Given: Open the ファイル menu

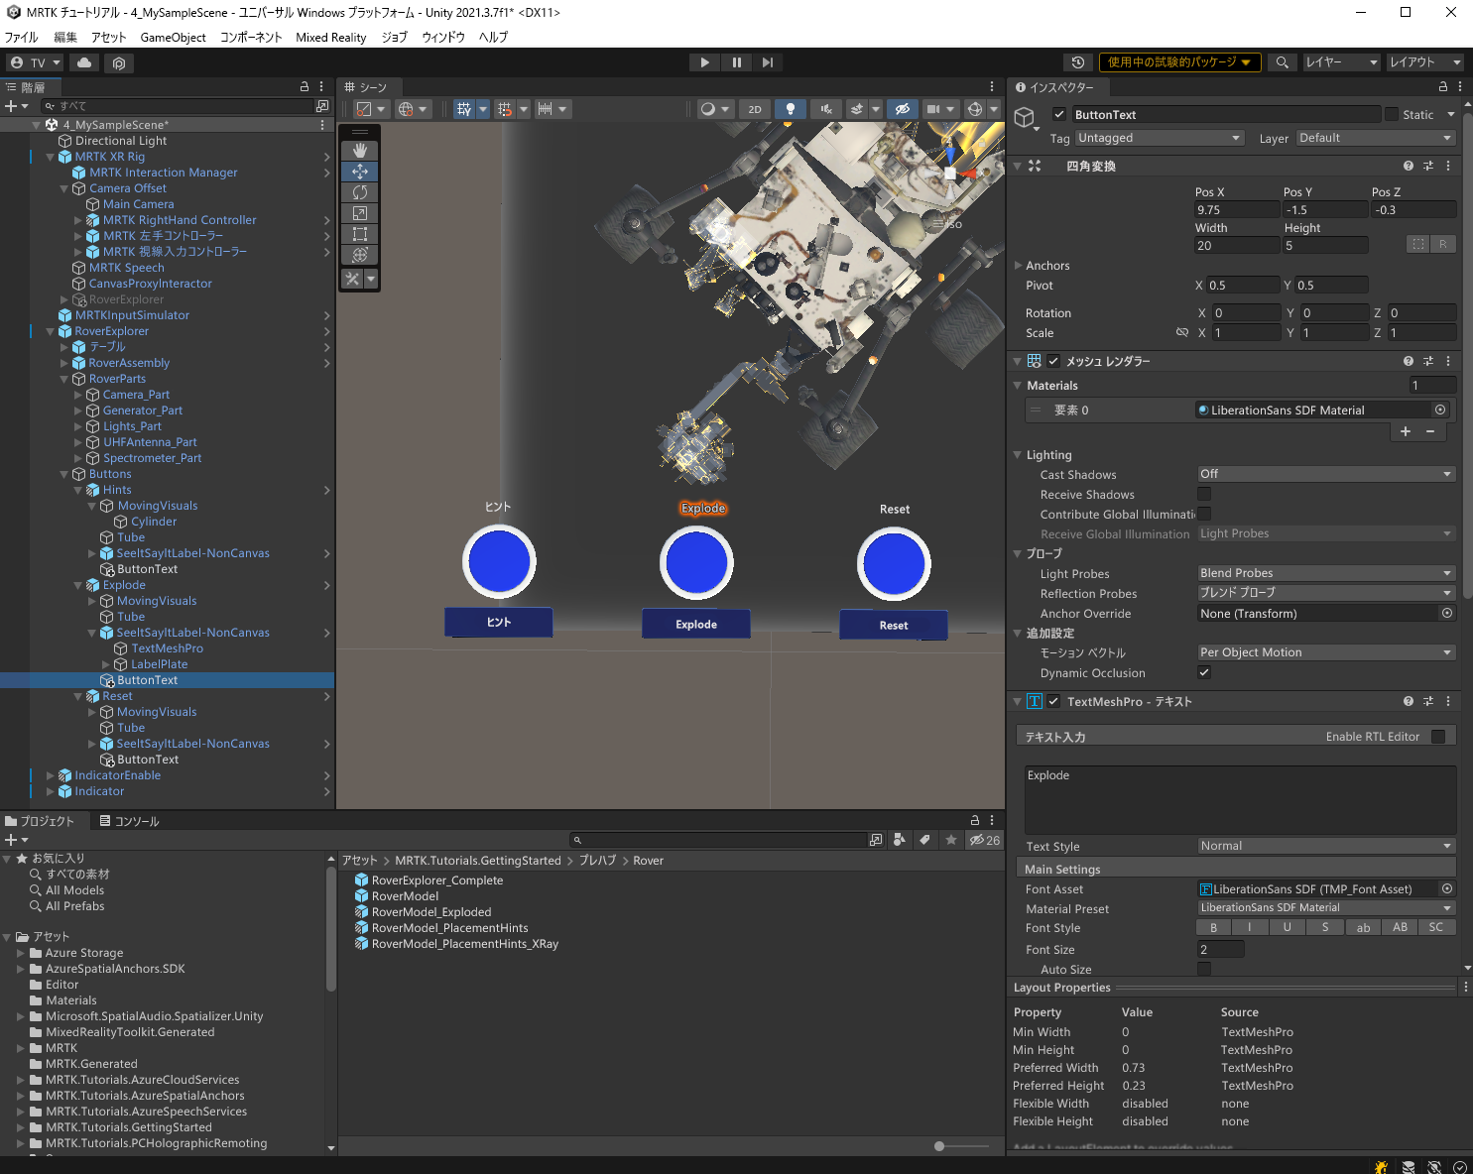Looking at the screenshot, I should coord(21,38).
